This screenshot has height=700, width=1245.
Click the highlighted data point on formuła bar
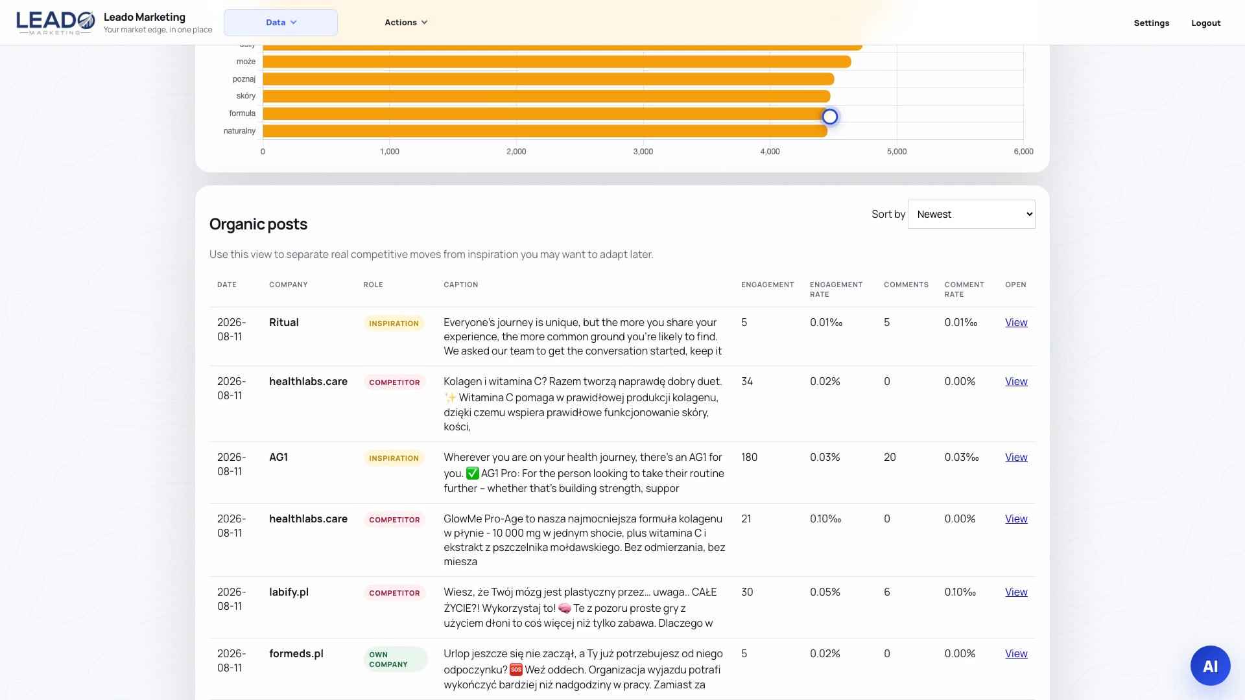[830, 117]
